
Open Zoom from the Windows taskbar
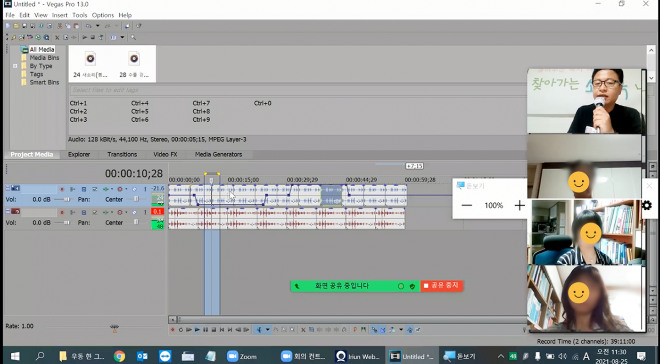(x=242, y=356)
